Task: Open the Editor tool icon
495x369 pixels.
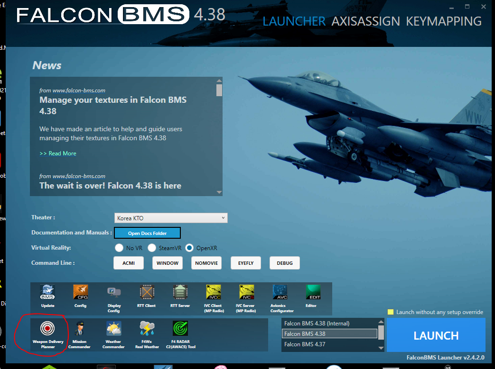Action: 313,292
